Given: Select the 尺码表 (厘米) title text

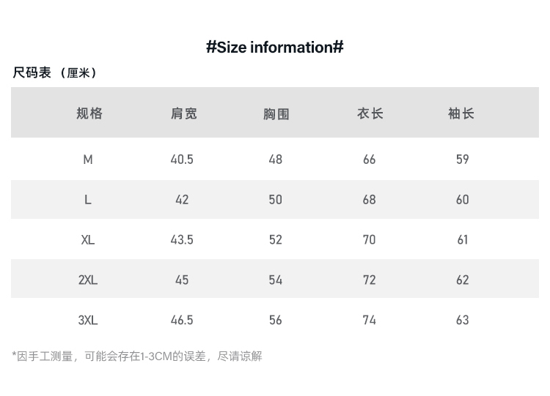Looking at the screenshot, I should pyautogui.click(x=55, y=72).
